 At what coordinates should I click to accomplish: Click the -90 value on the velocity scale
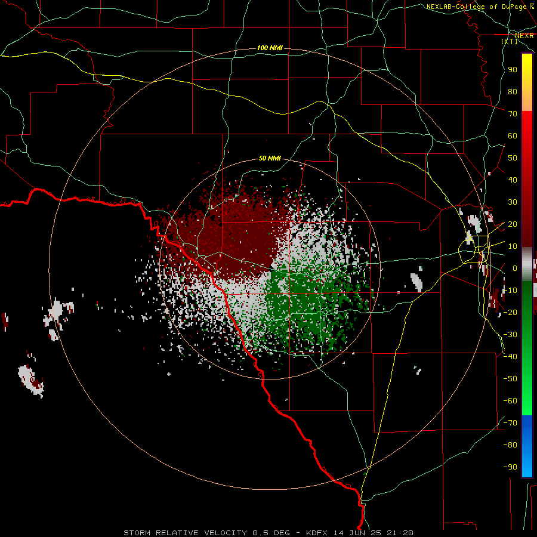coord(510,467)
